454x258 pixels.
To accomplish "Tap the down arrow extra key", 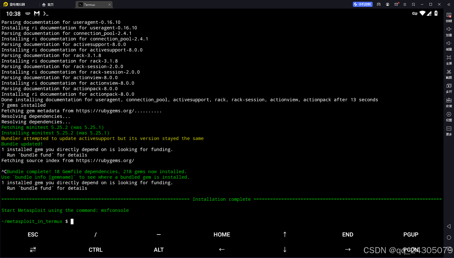I will [285, 250].
